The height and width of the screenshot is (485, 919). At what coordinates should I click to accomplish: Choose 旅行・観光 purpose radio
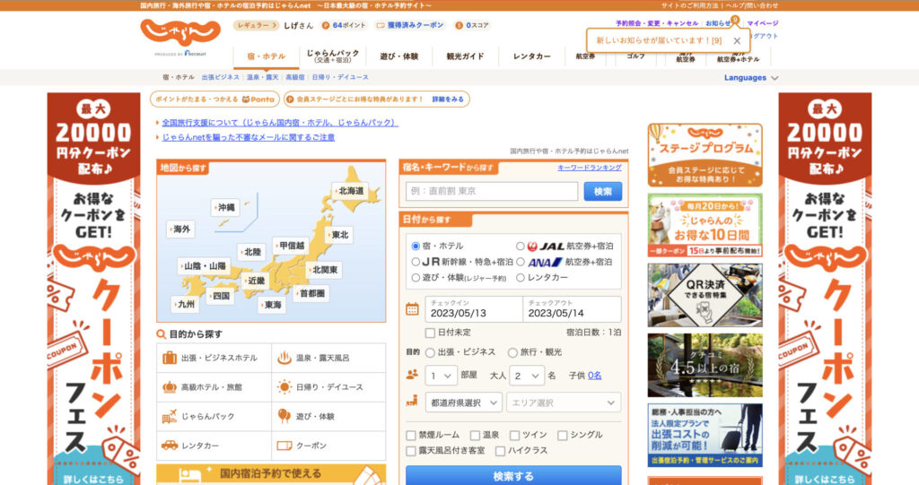tap(512, 352)
